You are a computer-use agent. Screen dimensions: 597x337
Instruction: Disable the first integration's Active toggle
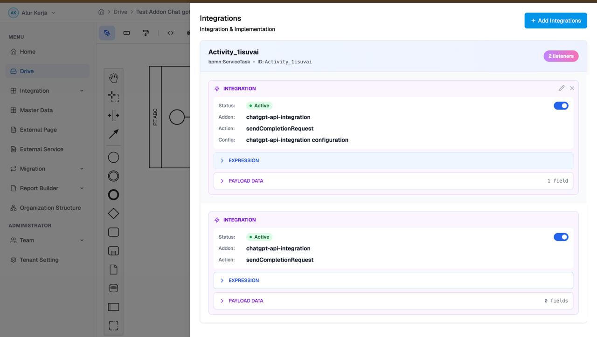coord(561,105)
